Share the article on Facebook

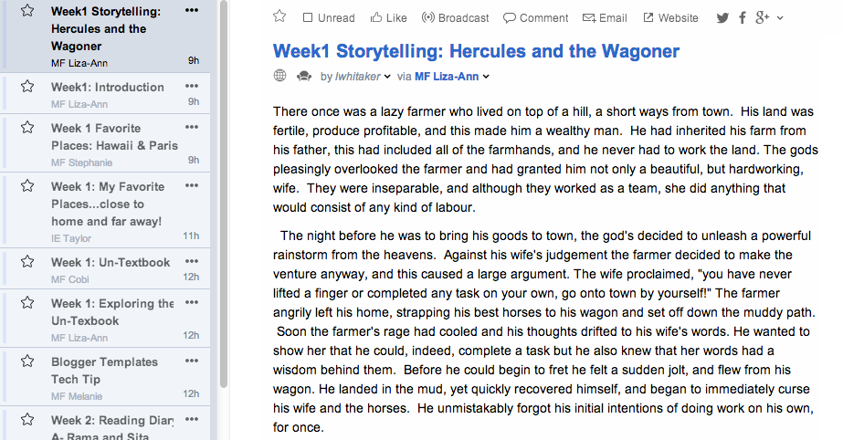click(743, 18)
